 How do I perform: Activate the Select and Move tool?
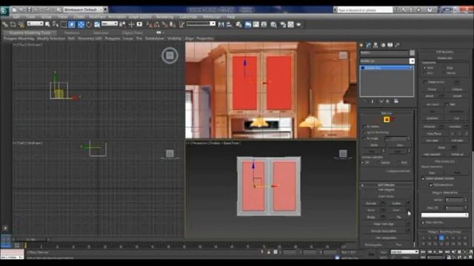[x=81, y=24]
